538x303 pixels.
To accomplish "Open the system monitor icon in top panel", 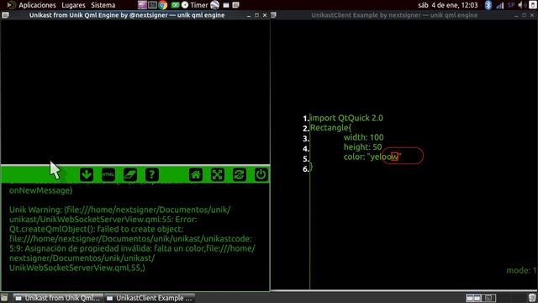I will tap(152, 5).
